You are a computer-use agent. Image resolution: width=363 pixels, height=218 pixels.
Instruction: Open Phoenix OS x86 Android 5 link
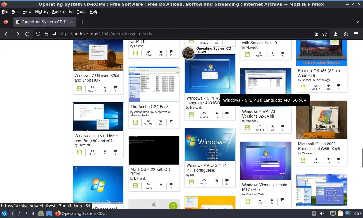coord(319,73)
